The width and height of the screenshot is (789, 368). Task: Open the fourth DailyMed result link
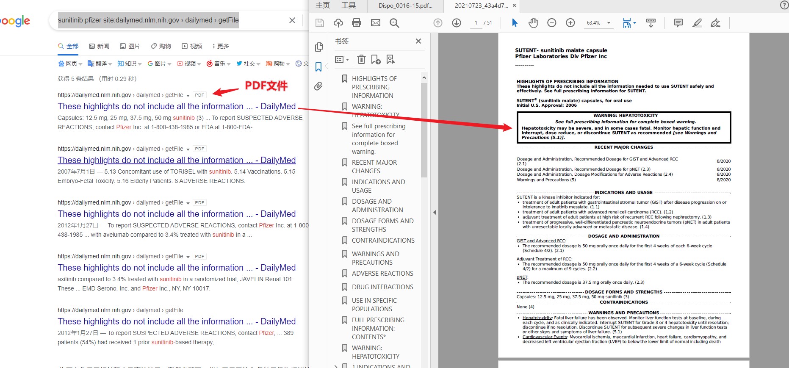point(177,268)
